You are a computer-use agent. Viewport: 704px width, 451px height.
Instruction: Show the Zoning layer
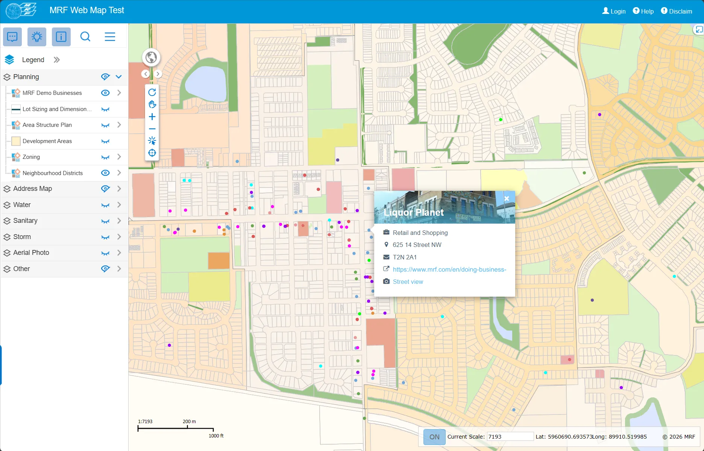(105, 157)
